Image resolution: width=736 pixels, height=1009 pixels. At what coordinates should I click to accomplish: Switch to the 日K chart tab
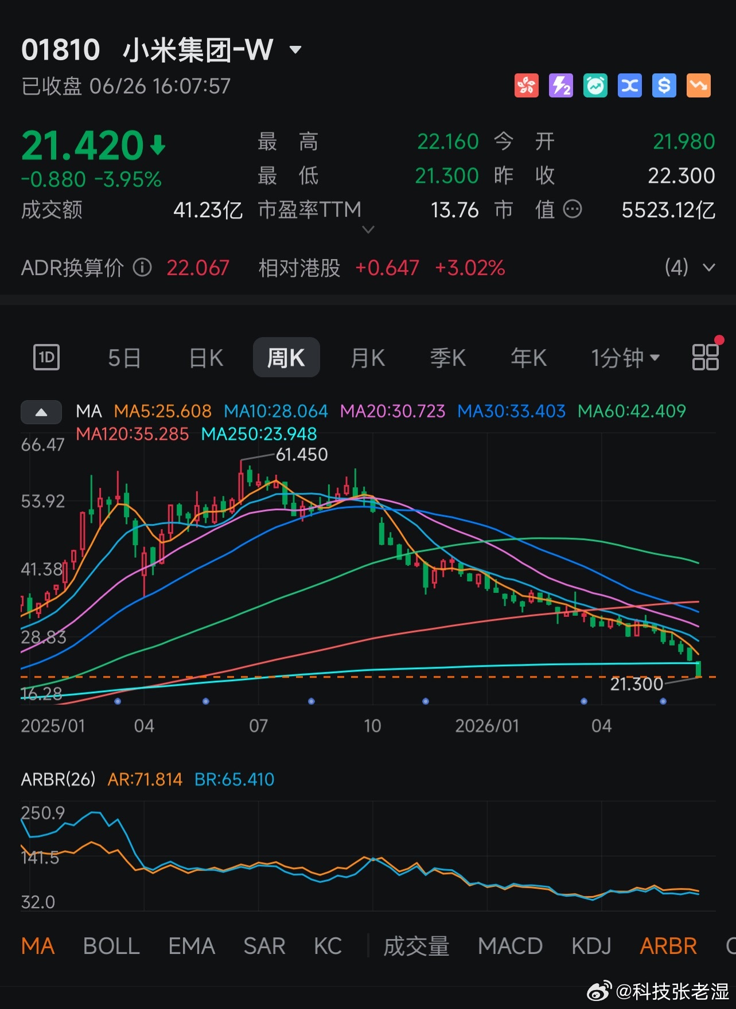click(x=206, y=358)
